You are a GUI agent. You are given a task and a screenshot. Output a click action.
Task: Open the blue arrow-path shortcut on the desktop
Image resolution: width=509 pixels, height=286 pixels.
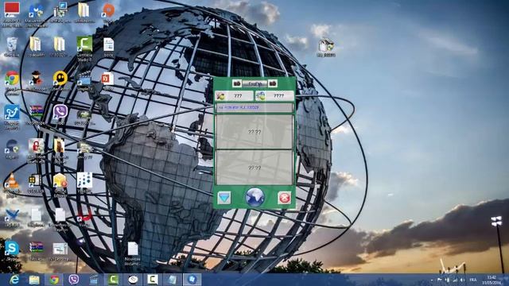click(12, 113)
